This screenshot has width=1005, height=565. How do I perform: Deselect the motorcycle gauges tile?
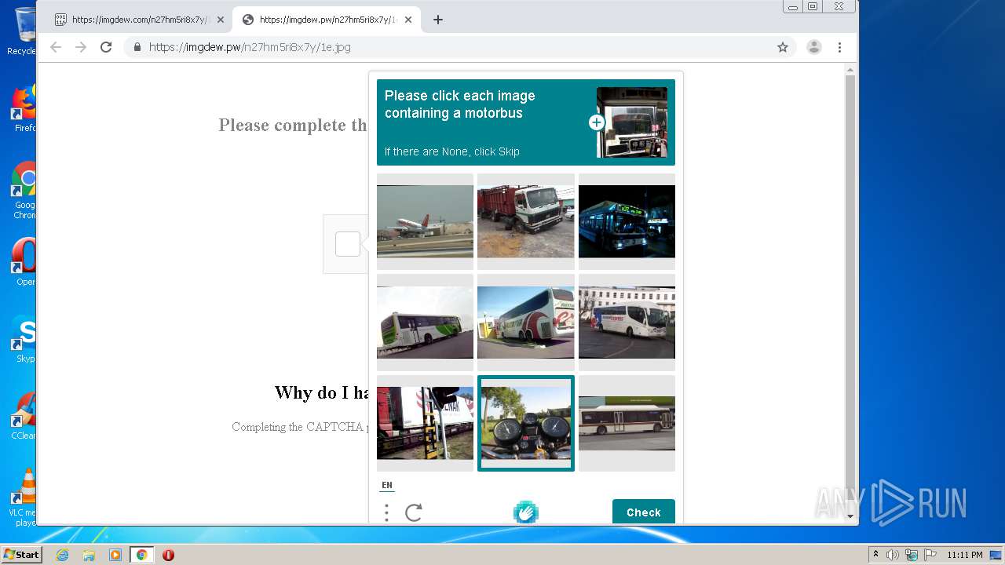[526, 423]
